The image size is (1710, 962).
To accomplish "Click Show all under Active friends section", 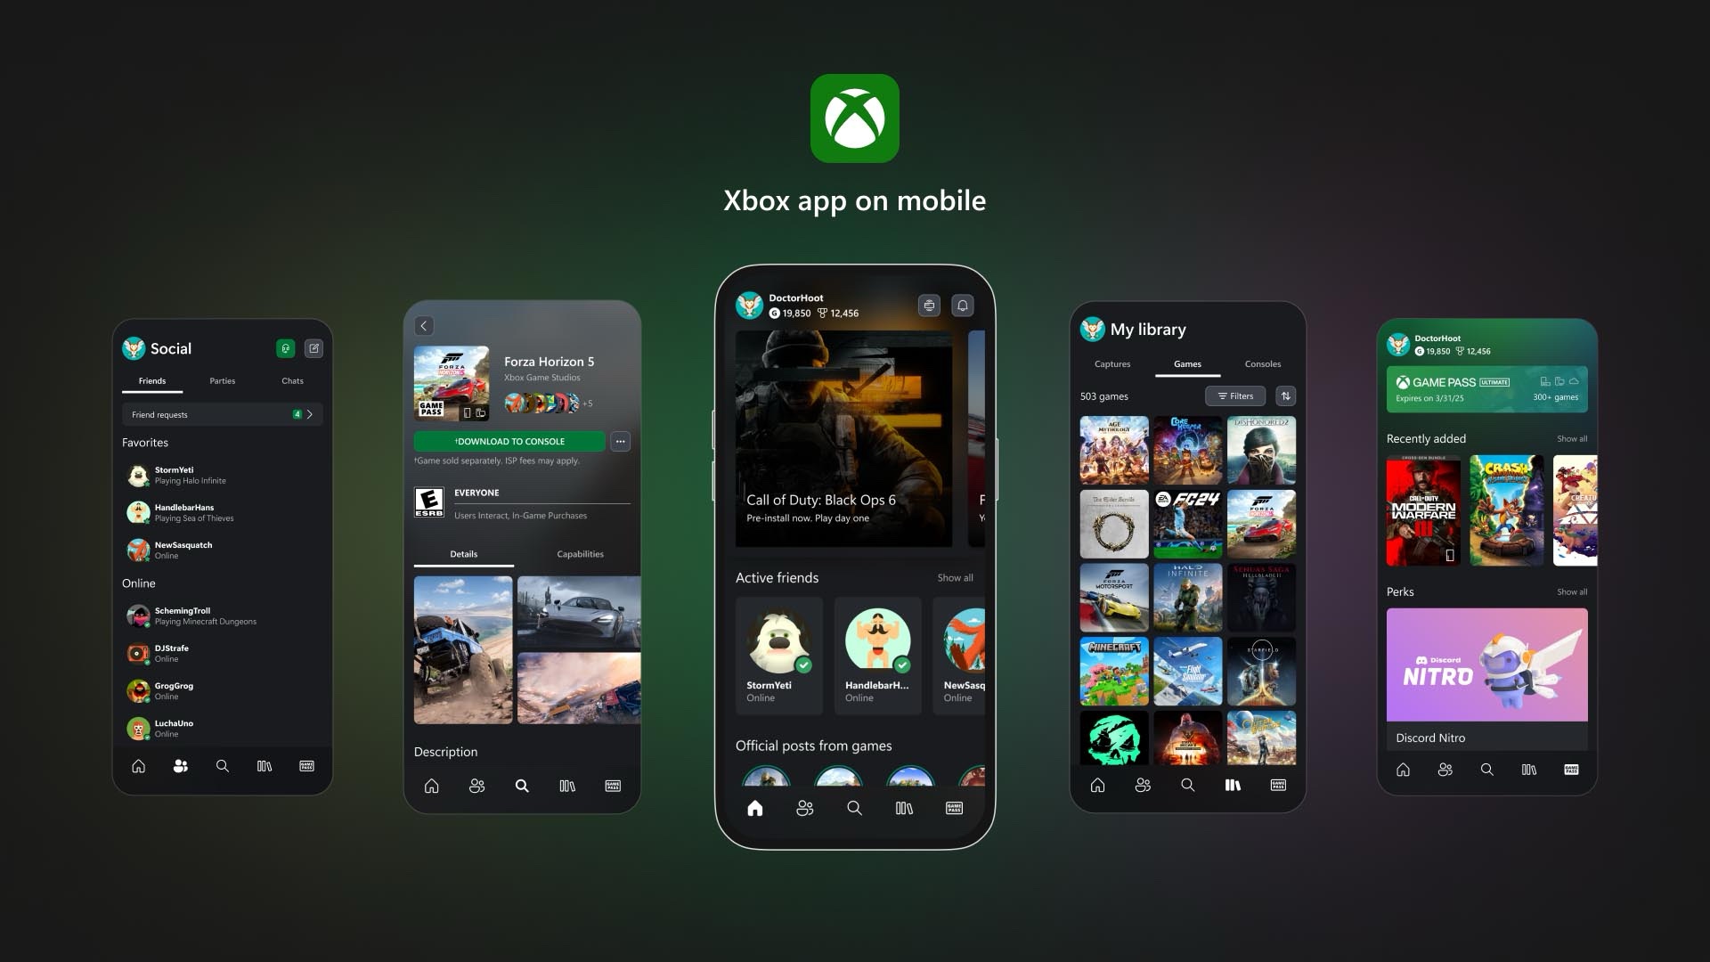I will pos(954,578).
